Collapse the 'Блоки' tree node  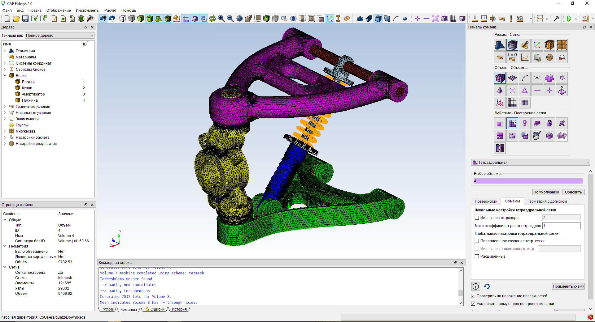click(x=5, y=76)
